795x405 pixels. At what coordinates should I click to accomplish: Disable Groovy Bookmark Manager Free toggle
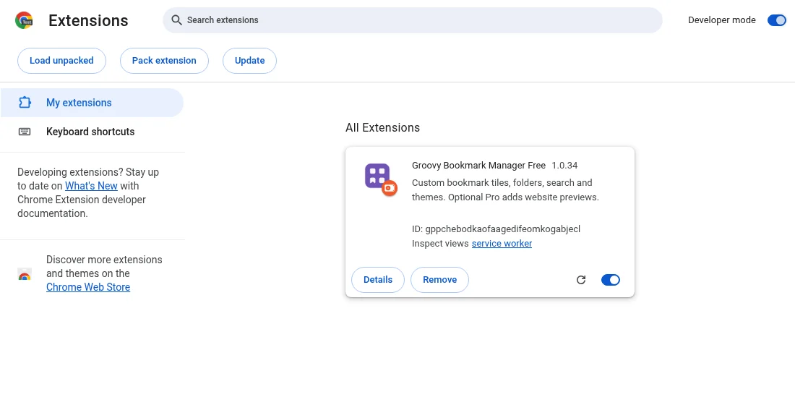611,280
